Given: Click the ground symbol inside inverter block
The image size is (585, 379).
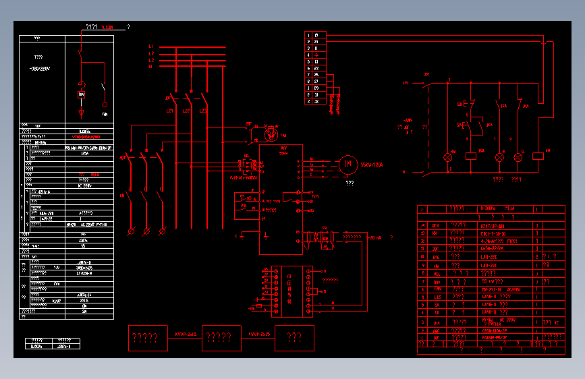Looking at the screenshot, I should click(266, 235).
